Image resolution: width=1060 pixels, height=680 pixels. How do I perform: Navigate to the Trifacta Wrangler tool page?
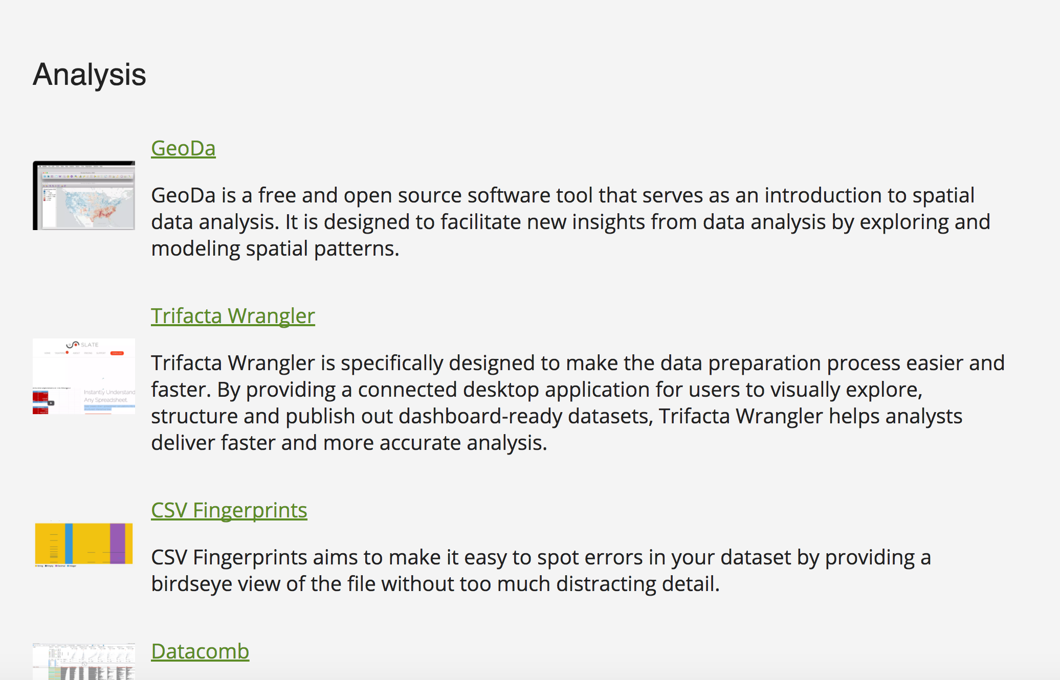233,315
